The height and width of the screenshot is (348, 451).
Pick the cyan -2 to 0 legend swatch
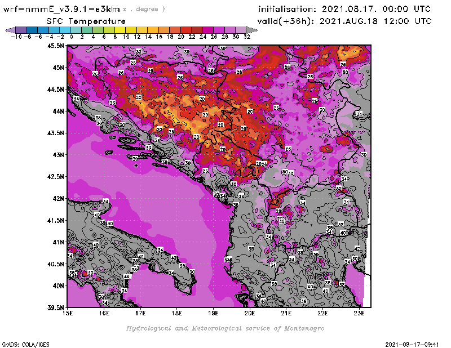(65, 30)
